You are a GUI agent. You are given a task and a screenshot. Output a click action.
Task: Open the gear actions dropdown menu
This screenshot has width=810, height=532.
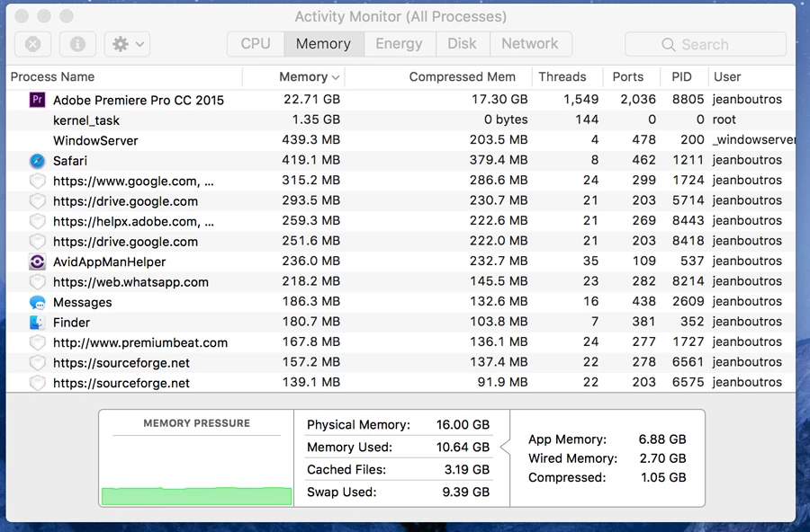point(127,44)
